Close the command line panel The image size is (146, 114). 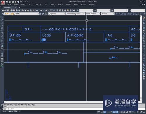2,106
